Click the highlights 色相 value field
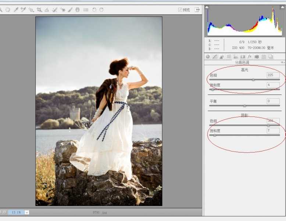 tap(273, 75)
